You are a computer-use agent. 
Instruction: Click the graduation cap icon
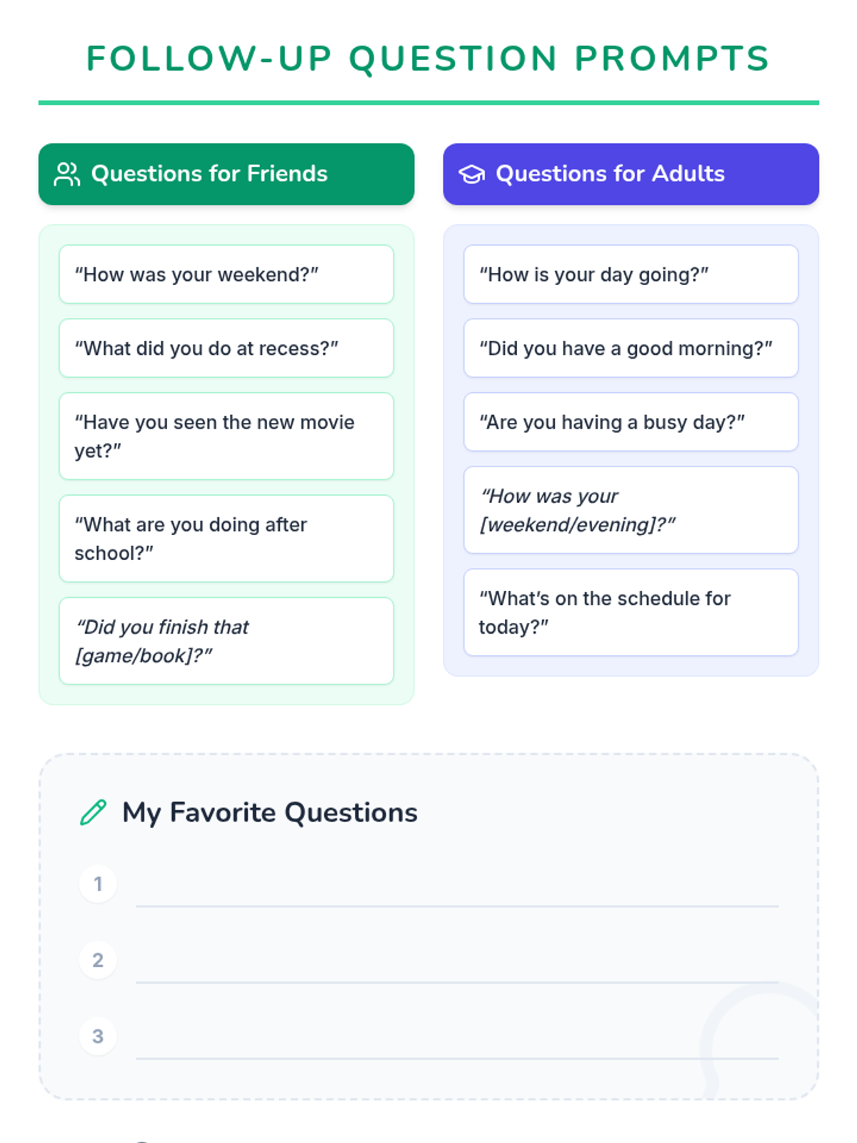pos(471,174)
